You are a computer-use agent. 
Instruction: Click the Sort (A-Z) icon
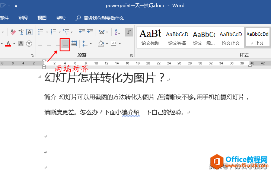tap(117, 32)
